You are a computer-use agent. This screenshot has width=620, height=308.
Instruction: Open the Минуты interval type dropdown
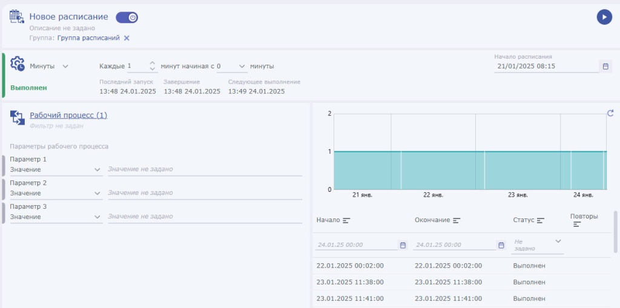(65, 67)
